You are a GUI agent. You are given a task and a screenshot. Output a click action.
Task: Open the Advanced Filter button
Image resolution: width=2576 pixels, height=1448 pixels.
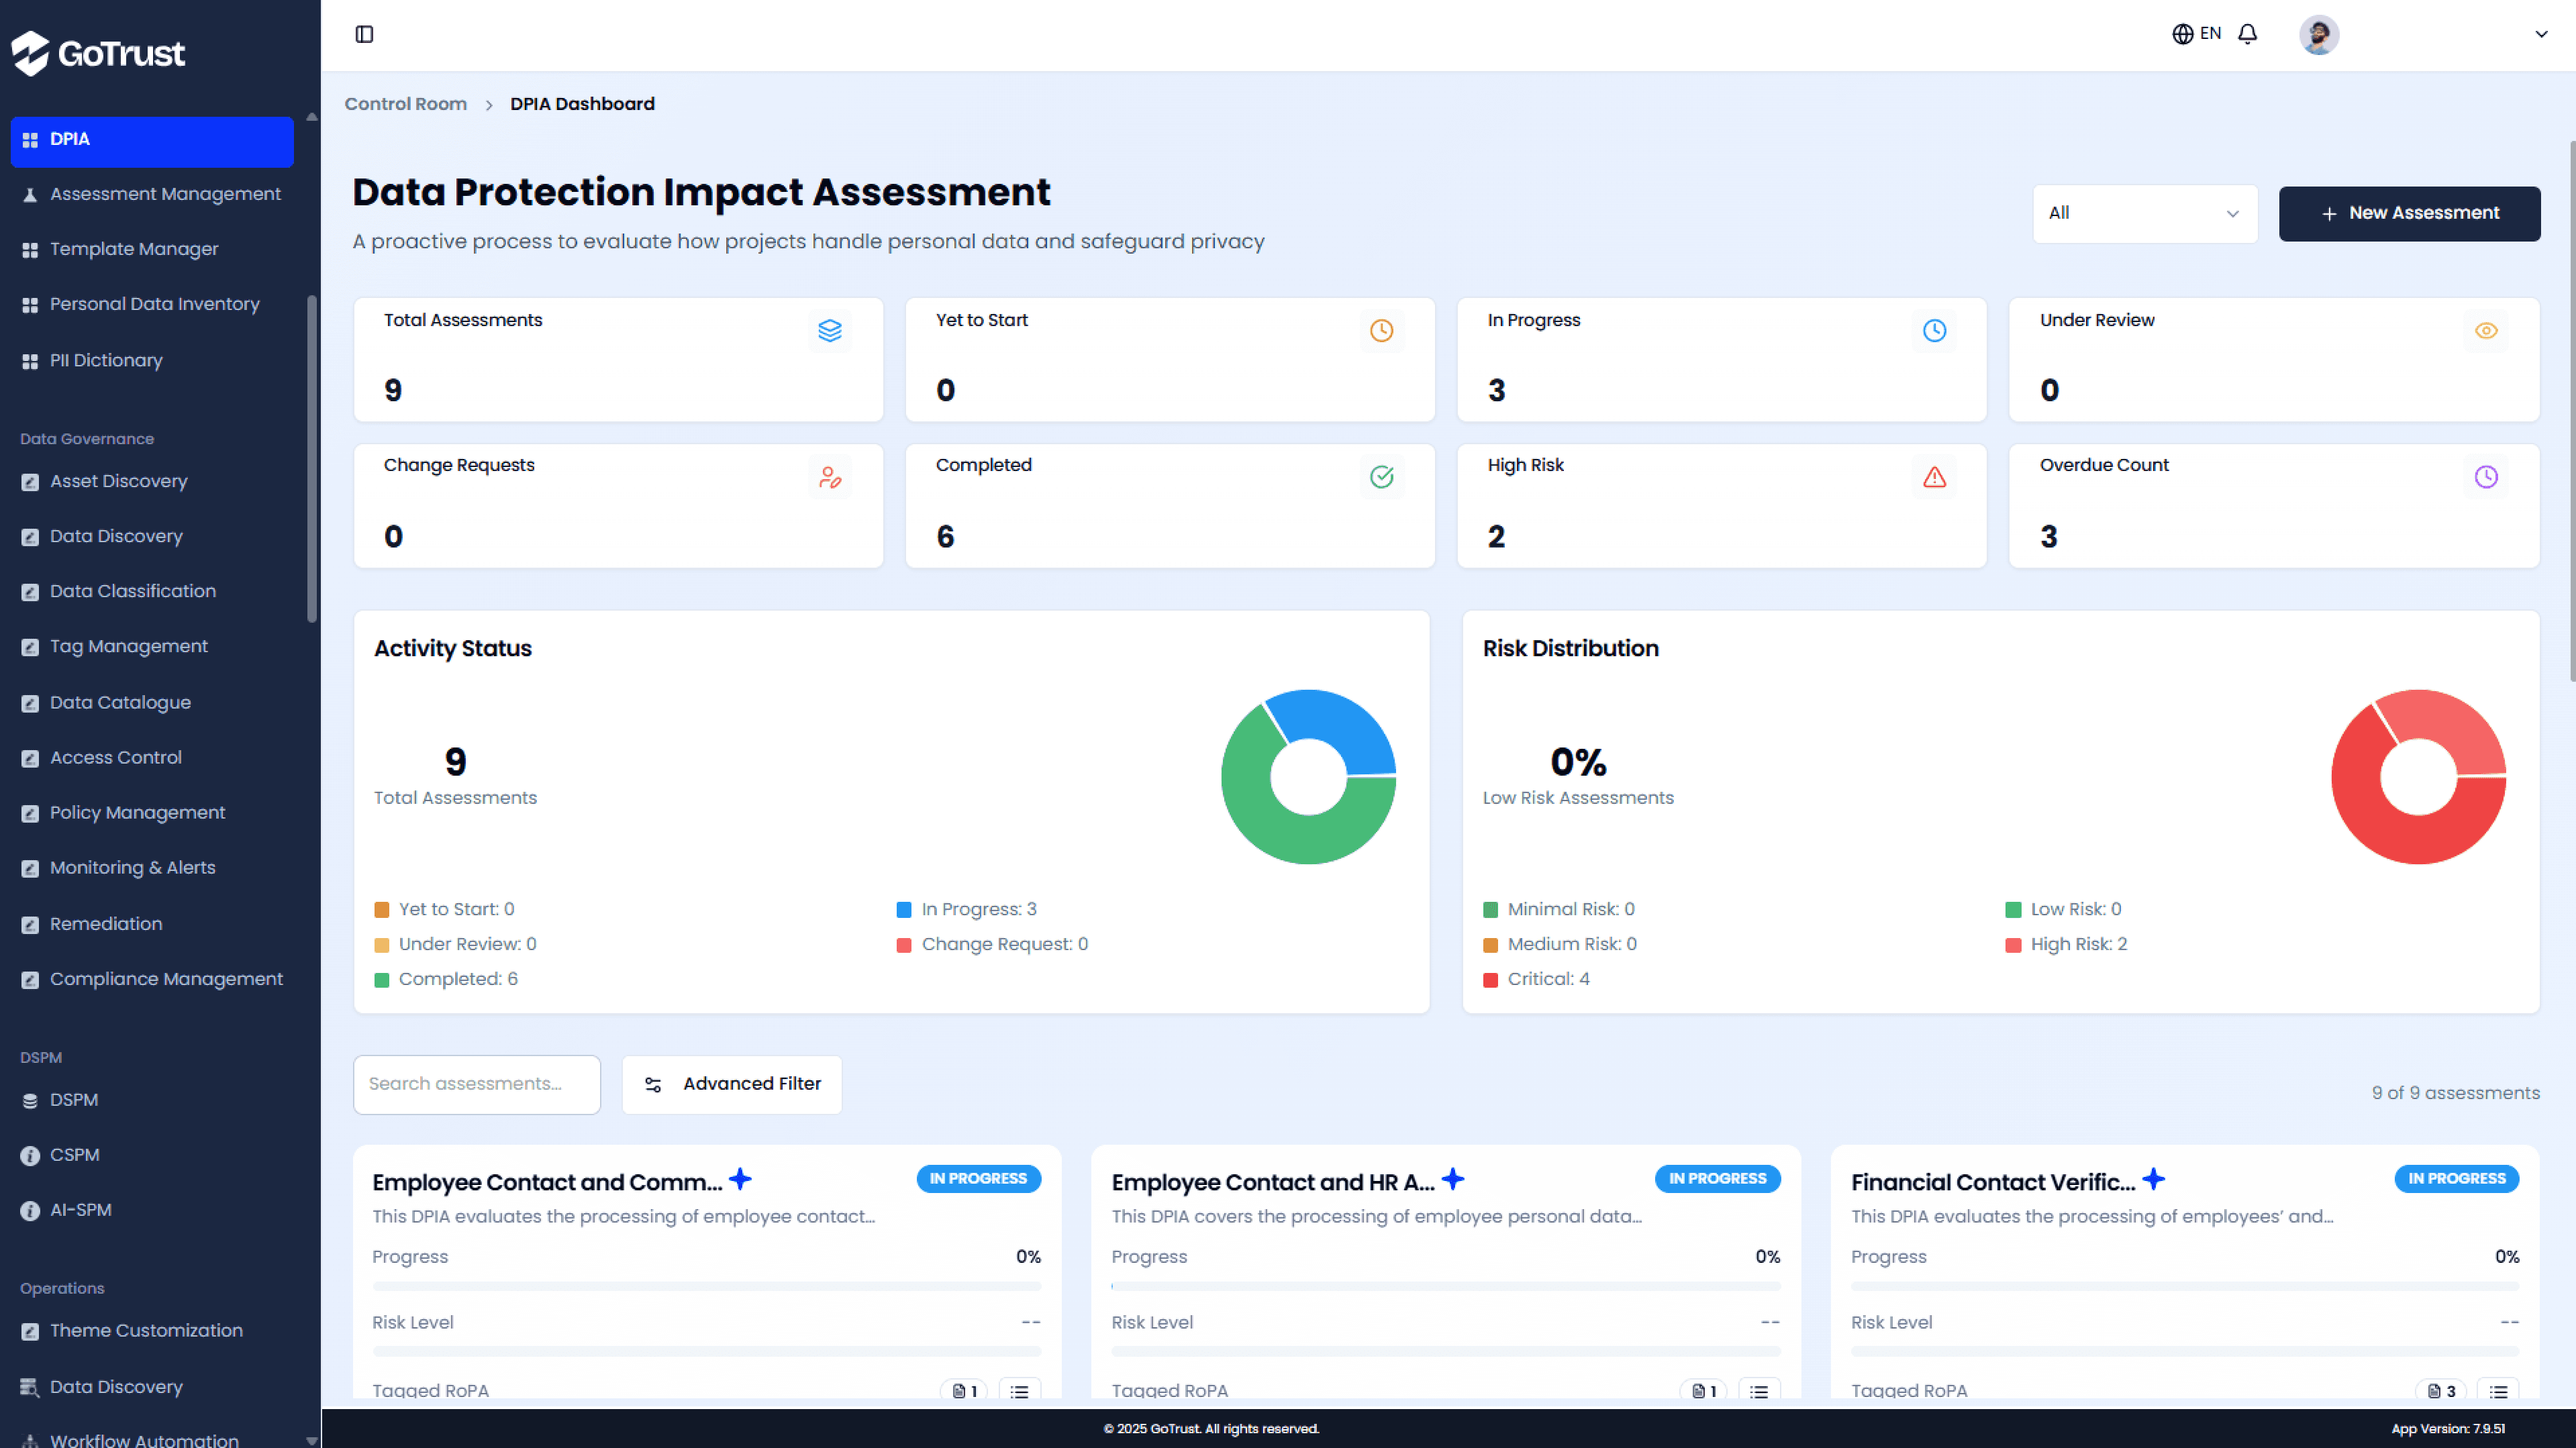point(732,1084)
